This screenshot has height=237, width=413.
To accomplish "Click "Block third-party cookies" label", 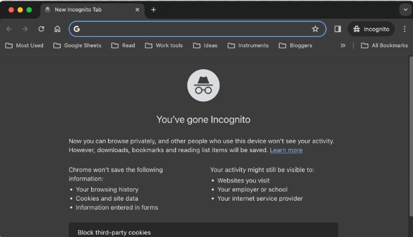I will coord(114,232).
